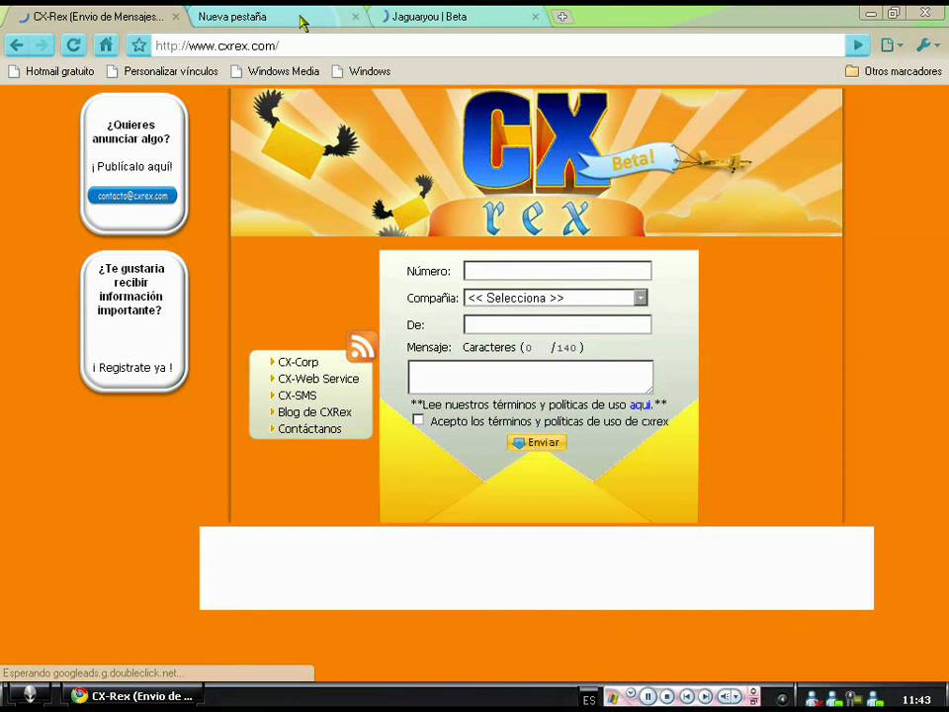949x712 pixels.
Task: Restore the media player window icon
Action: point(753,701)
